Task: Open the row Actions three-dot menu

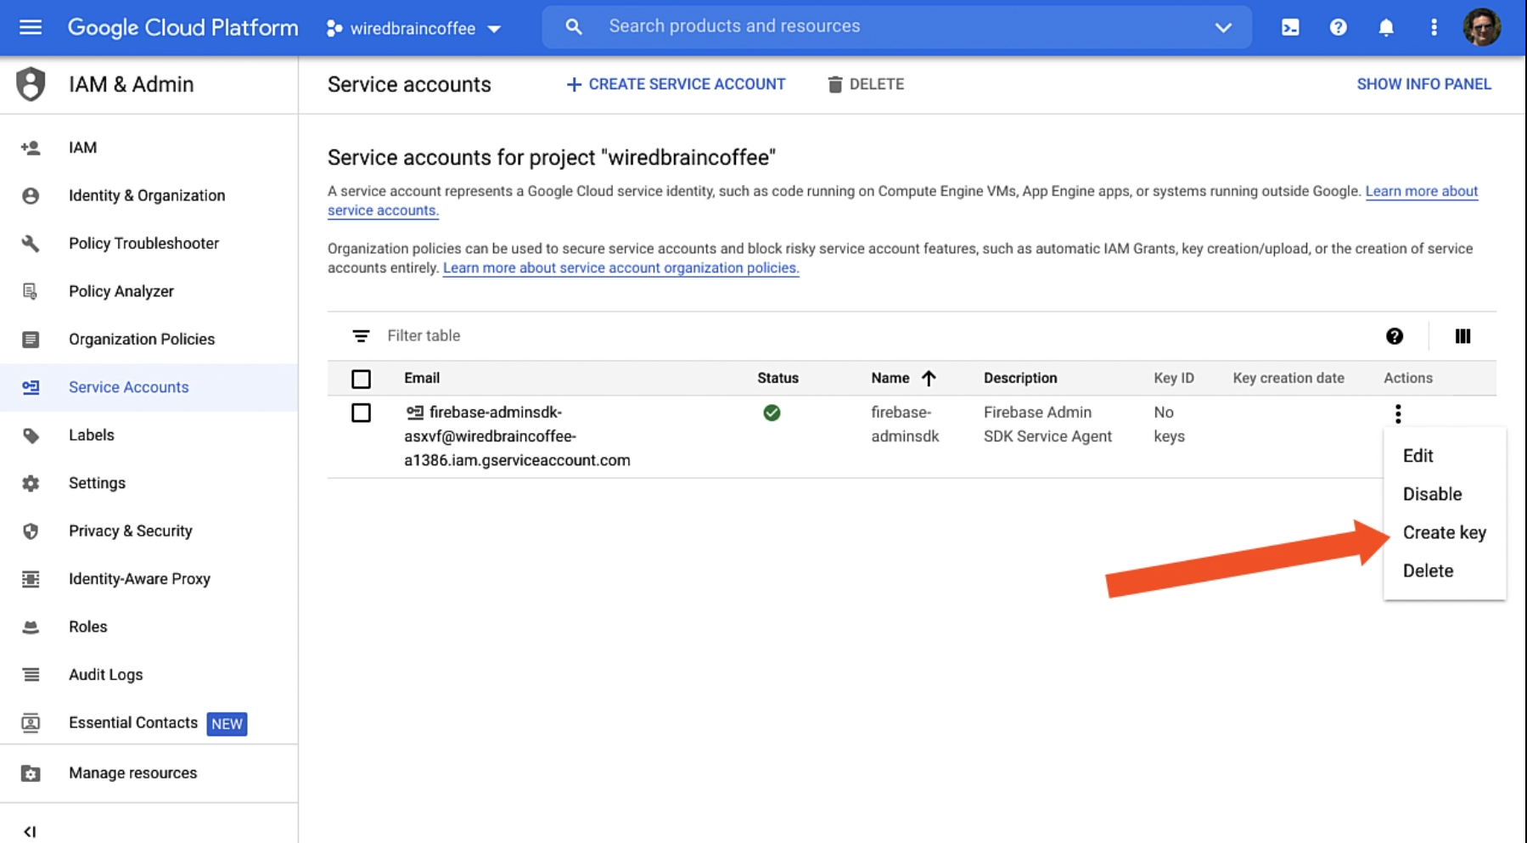Action: click(1397, 413)
